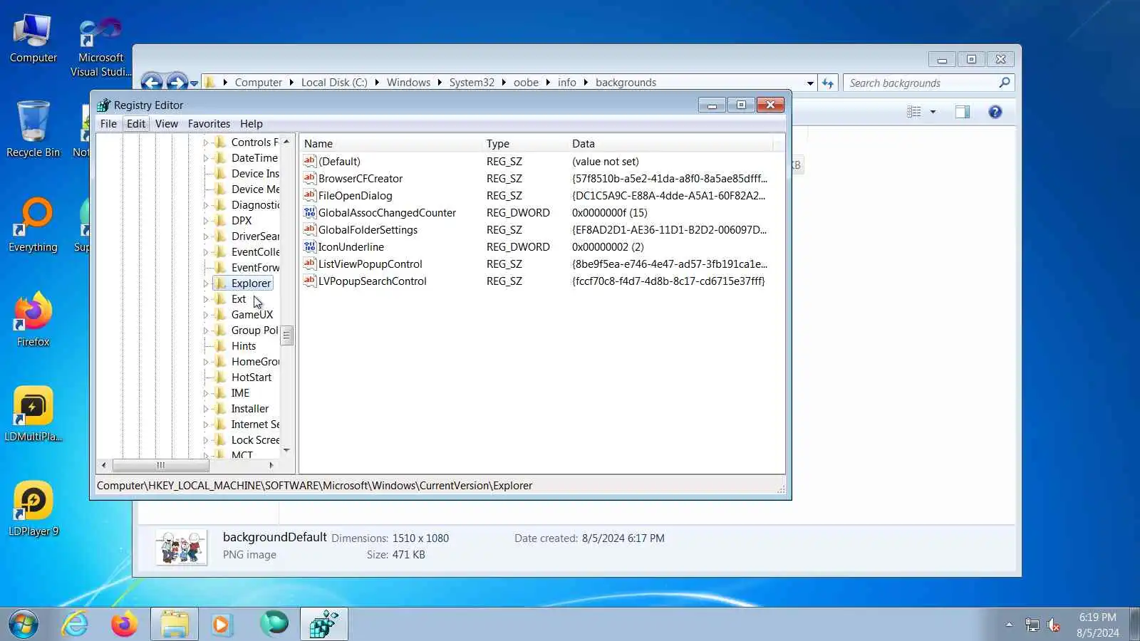Click the magnifier icon in Explorer search
1140x641 pixels.
tap(1005, 83)
